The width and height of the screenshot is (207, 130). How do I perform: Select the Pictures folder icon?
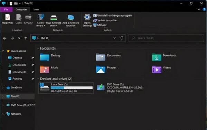click(101, 69)
